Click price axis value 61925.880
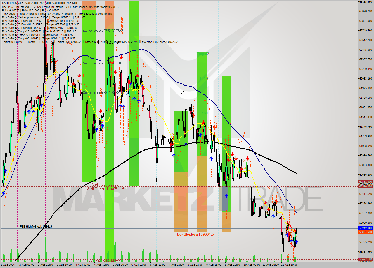The height and width of the screenshot is (268, 374). (365, 88)
